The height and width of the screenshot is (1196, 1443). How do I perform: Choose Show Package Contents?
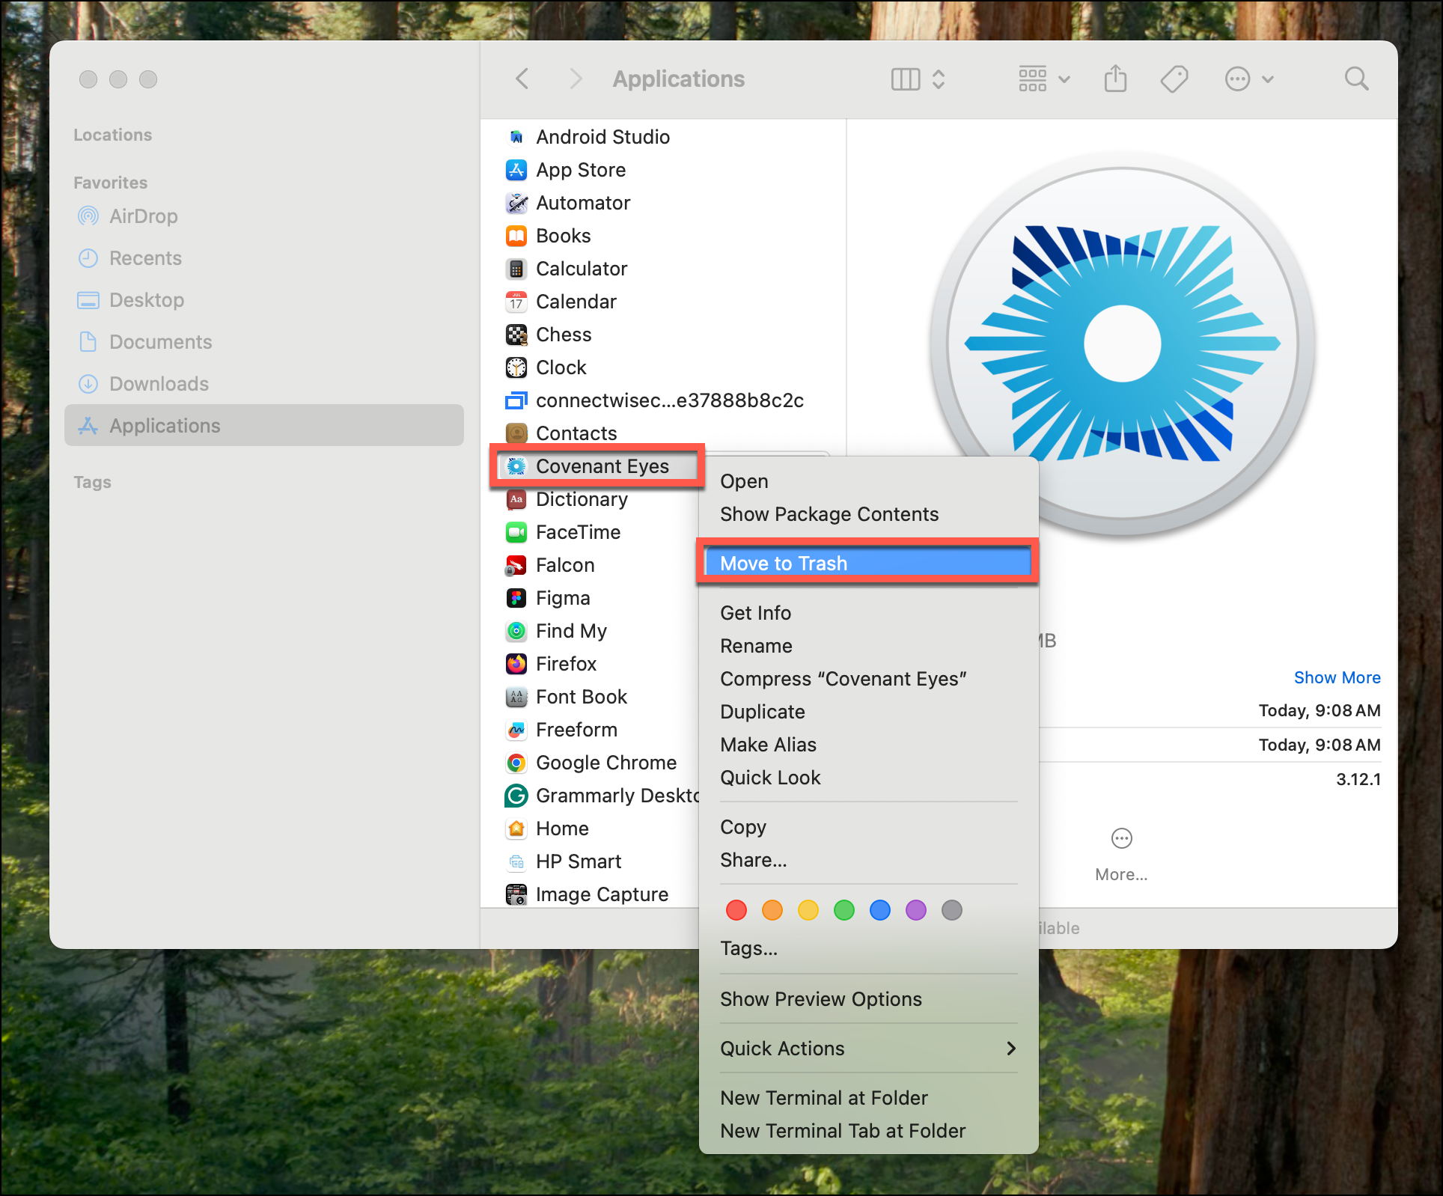click(868, 514)
